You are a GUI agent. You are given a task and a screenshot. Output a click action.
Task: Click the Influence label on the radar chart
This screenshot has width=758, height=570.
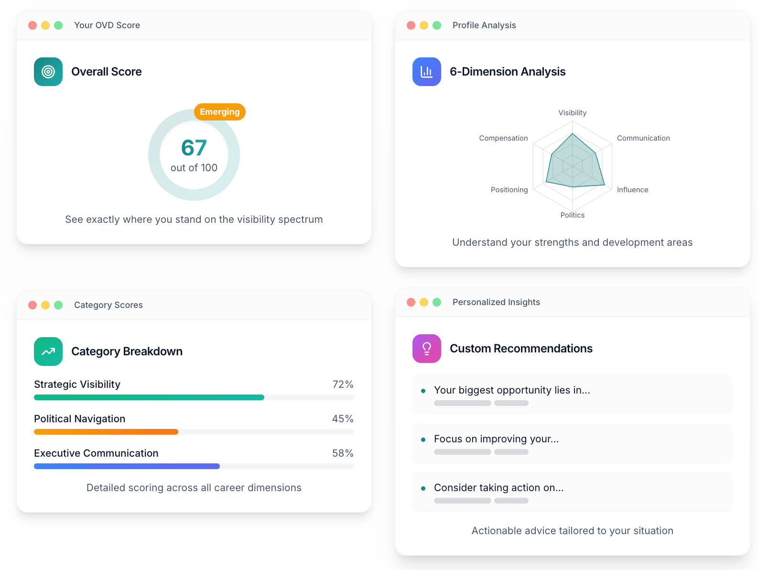pos(632,190)
